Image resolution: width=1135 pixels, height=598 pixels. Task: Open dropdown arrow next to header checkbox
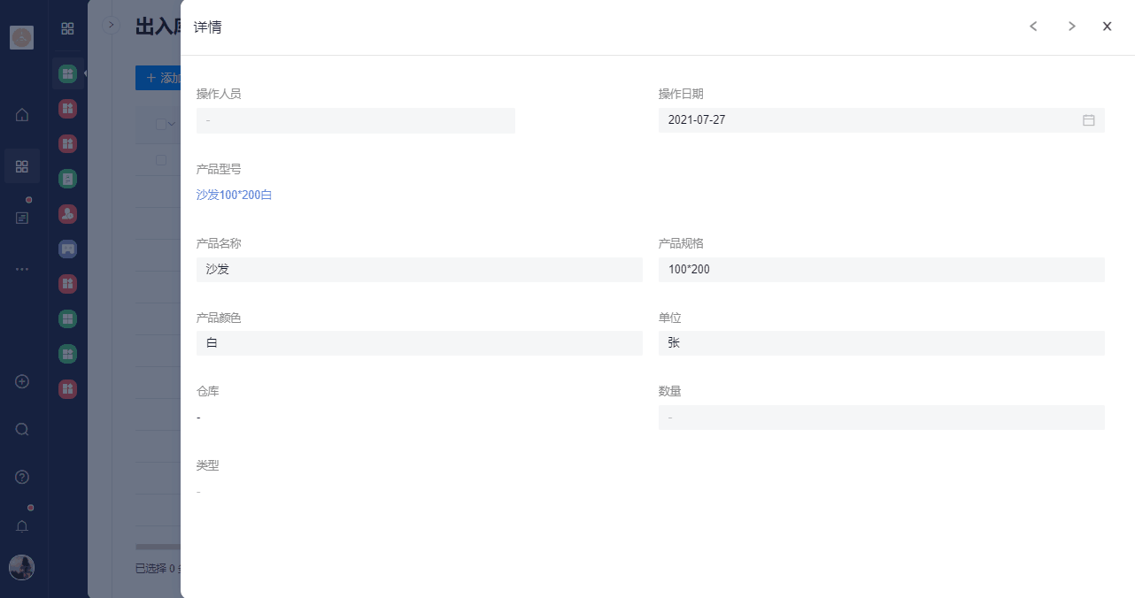[x=172, y=125]
